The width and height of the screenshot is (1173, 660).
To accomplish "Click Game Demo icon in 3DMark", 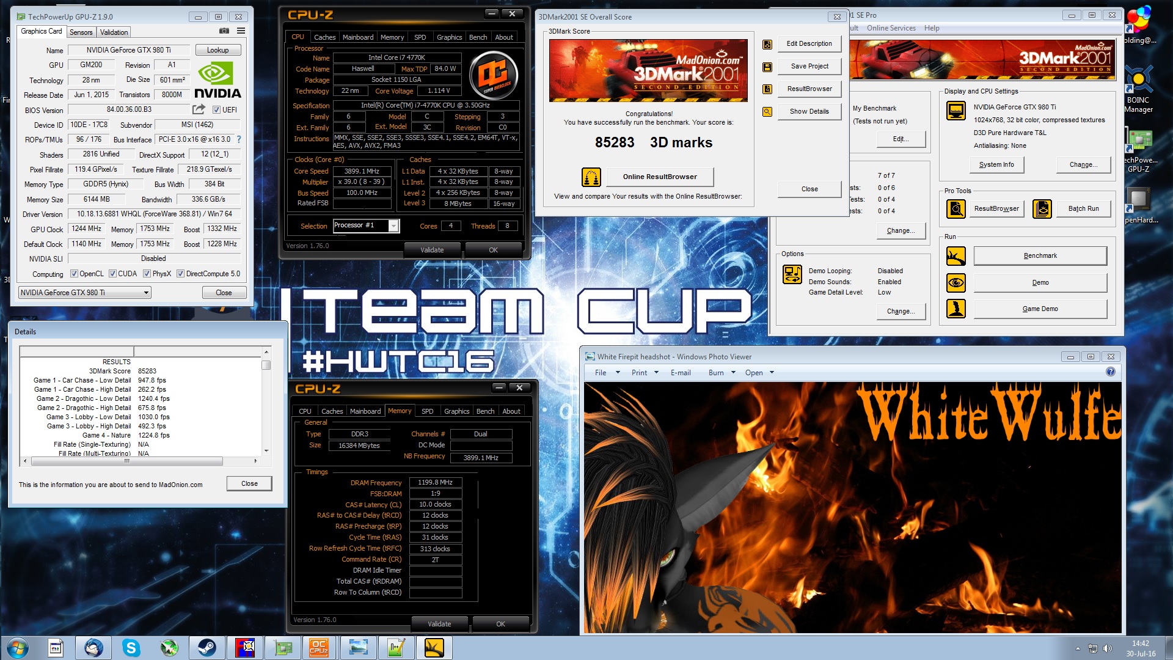I will coord(956,309).
